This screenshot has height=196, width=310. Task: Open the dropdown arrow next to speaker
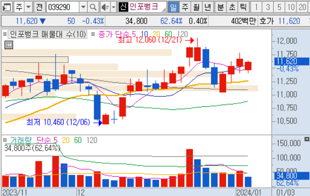coord(113,7)
